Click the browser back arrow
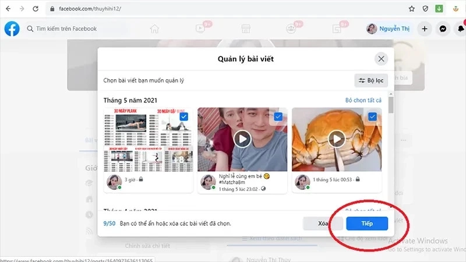This screenshot has width=466, height=262. tap(8, 9)
